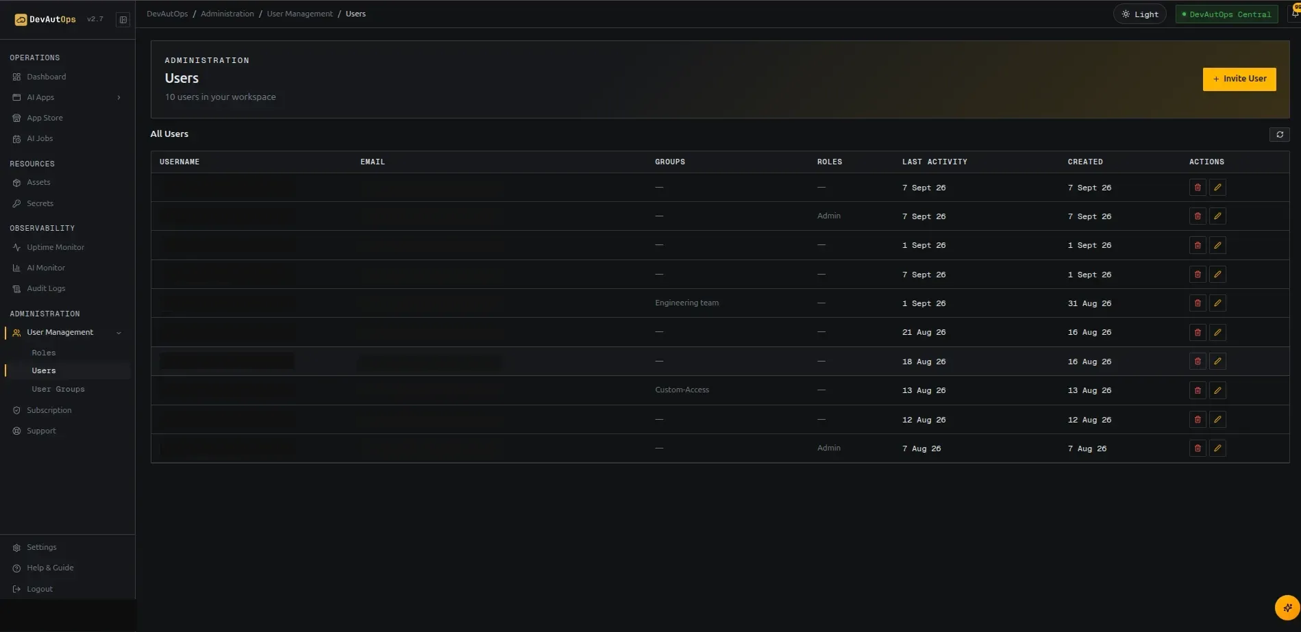
Task: Edit user last active 18 Aug 26
Action: click(x=1217, y=362)
